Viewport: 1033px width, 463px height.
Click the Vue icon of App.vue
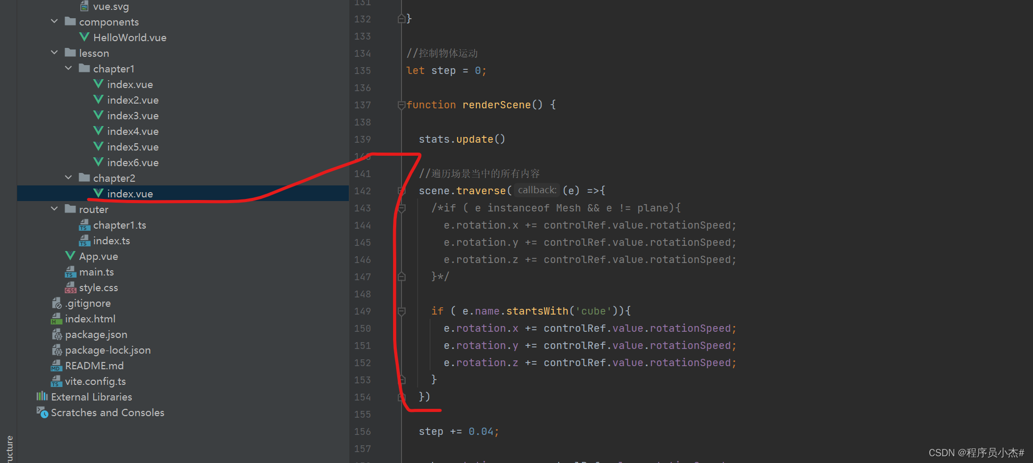[x=70, y=256]
